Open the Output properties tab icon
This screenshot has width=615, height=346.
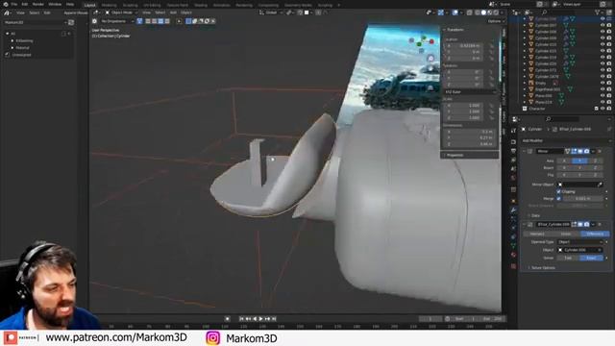[513, 151]
